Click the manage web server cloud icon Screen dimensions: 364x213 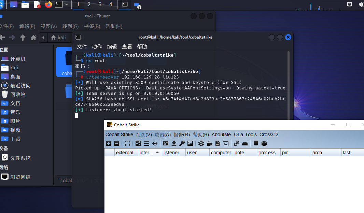[x=245, y=144]
